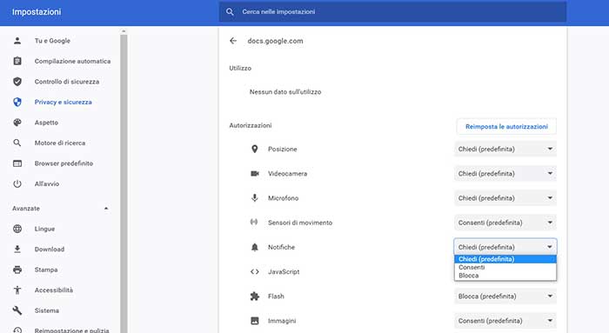This screenshot has height=333, width=609.
Task: Click the Compilazione automatica clipboard icon
Action: pyautogui.click(x=17, y=61)
